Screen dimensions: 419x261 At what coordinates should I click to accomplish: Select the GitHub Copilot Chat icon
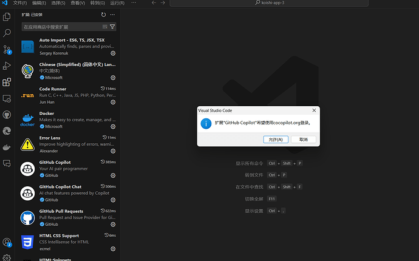click(27, 194)
